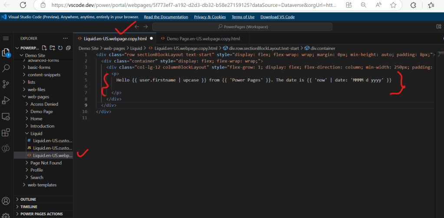
Task: Open the Run and Debug view
Action: click(6, 100)
